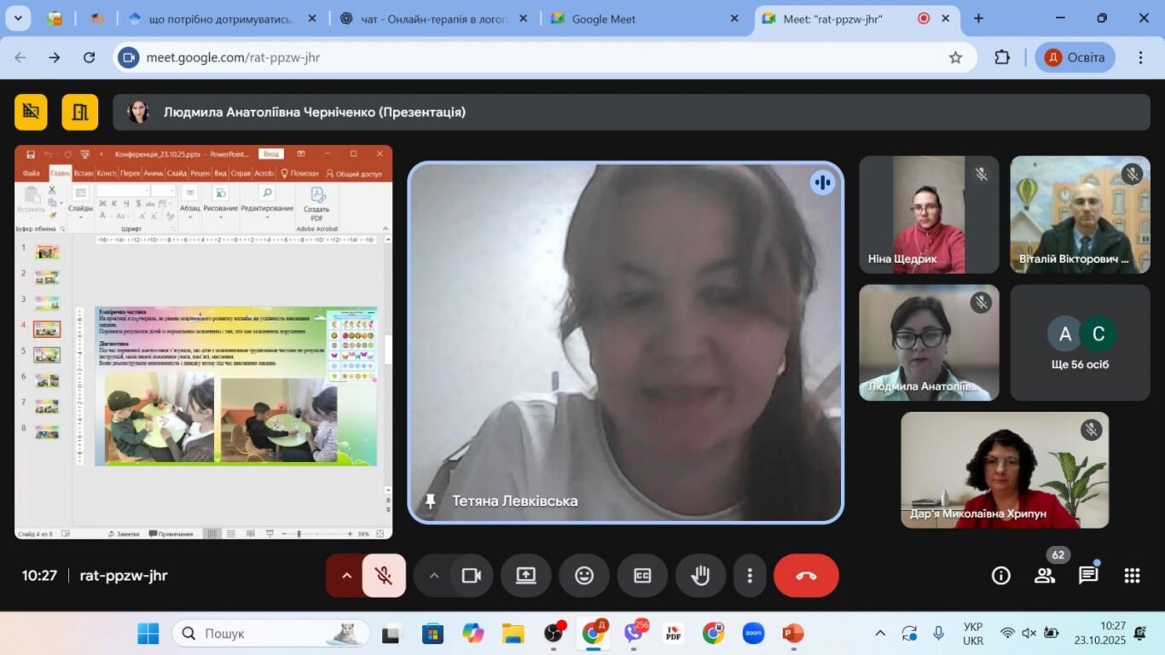Open the chat with everyone panel

[1088, 576]
